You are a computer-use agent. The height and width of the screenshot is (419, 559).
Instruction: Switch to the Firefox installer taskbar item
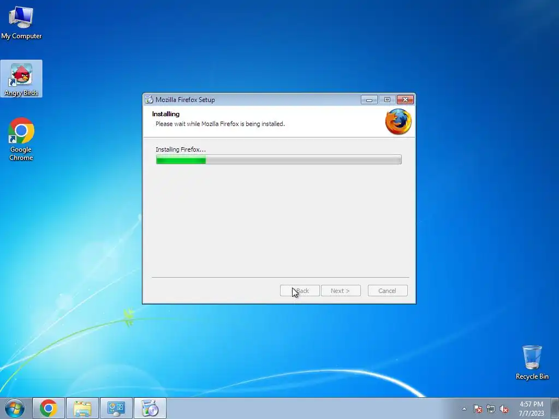150,408
